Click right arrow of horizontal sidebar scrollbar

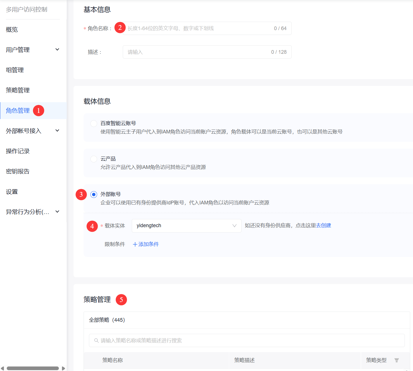pyautogui.click(x=63, y=368)
